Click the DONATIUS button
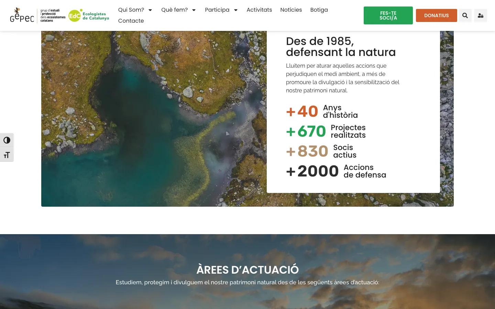The image size is (495, 309). 437,15
